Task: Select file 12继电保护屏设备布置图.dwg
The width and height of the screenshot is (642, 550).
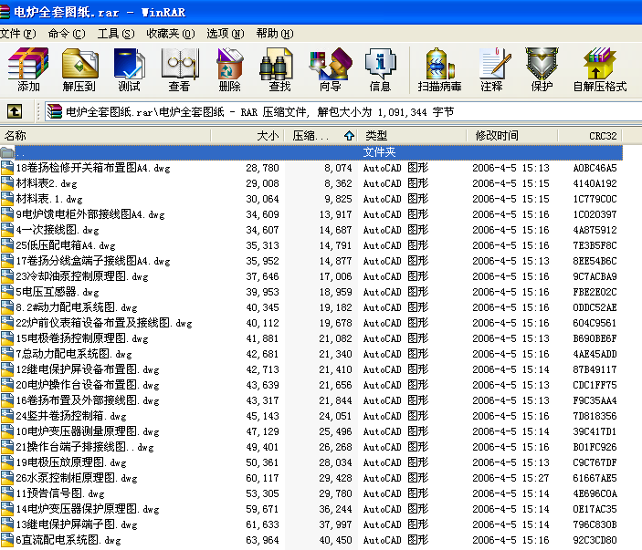Action: click(x=88, y=369)
